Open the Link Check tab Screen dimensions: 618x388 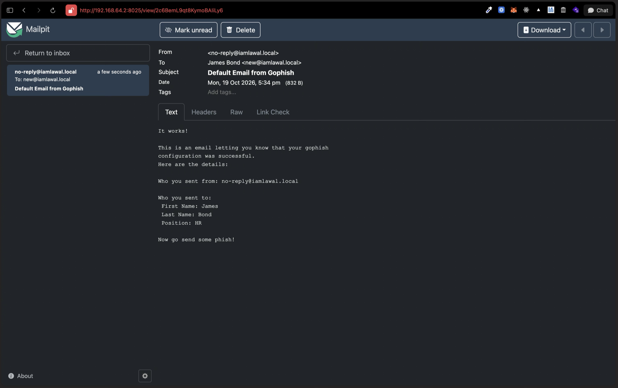point(273,112)
